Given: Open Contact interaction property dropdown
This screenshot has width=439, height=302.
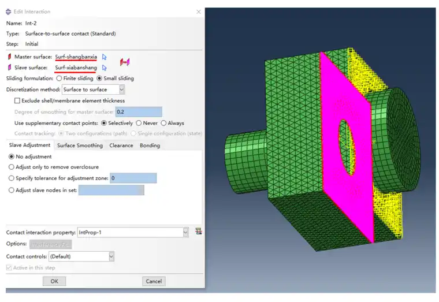Looking at the screenshot, I should (x=185, y=232).
